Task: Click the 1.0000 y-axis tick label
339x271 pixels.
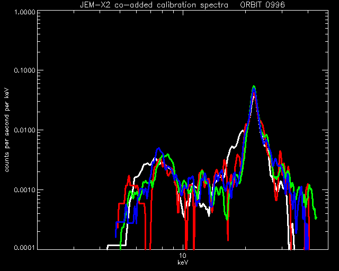Action: (24, 12)
